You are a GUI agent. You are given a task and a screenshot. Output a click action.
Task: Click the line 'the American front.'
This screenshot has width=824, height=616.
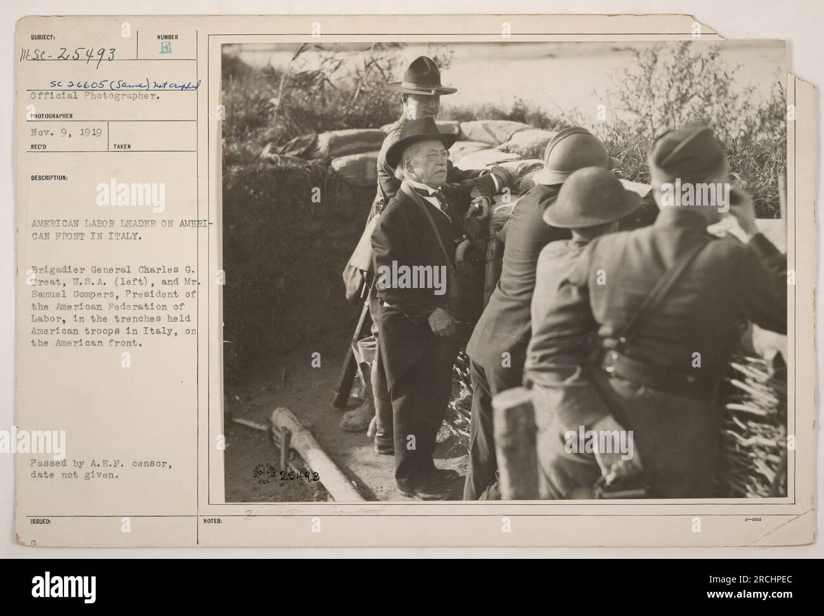tap(86, 344)
